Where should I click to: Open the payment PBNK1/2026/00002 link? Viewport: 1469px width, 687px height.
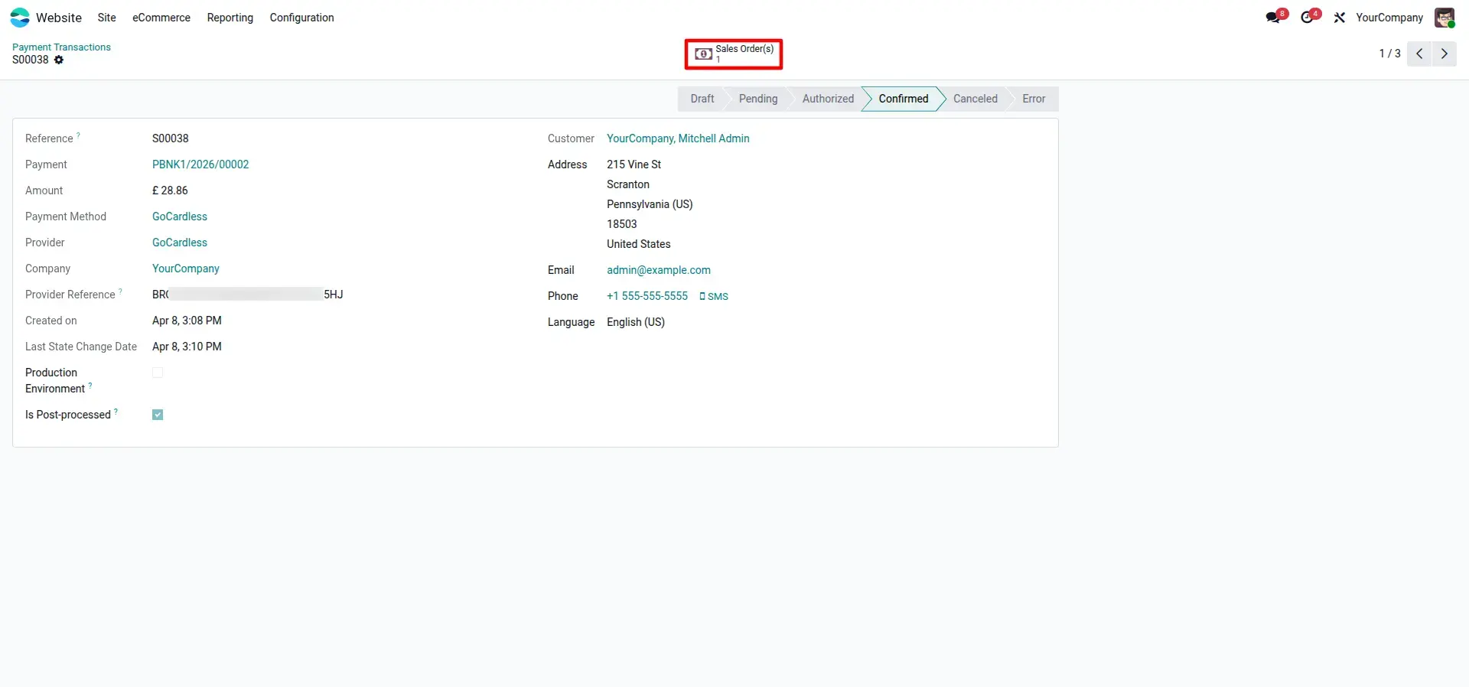[200, 164]
